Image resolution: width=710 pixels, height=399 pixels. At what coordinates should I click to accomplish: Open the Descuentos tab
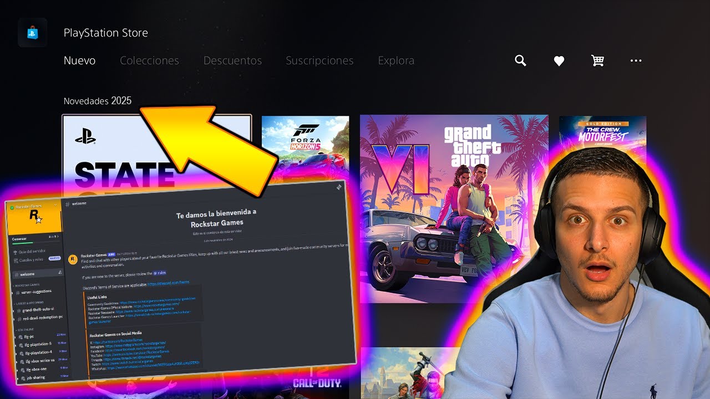(x=232, y=60)
